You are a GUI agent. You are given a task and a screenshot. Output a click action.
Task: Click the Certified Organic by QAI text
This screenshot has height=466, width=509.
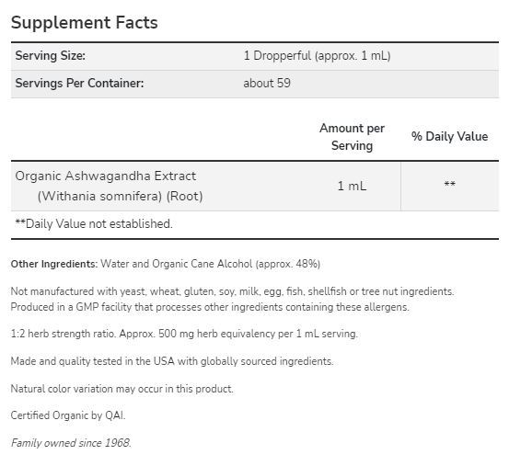(x=68, y=415)
